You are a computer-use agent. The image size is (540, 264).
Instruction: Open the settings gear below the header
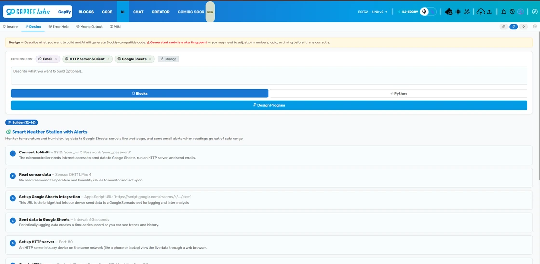535,26
